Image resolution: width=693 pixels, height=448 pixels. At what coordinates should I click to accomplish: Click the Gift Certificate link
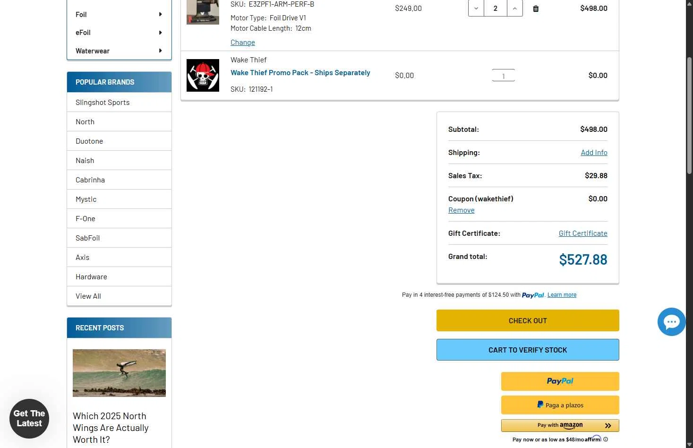click(x=583, y=233)
